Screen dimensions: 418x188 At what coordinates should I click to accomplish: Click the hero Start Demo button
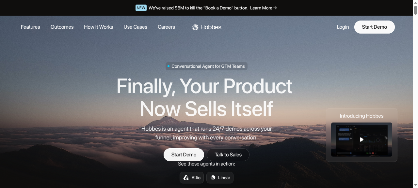tap(184, 155)
